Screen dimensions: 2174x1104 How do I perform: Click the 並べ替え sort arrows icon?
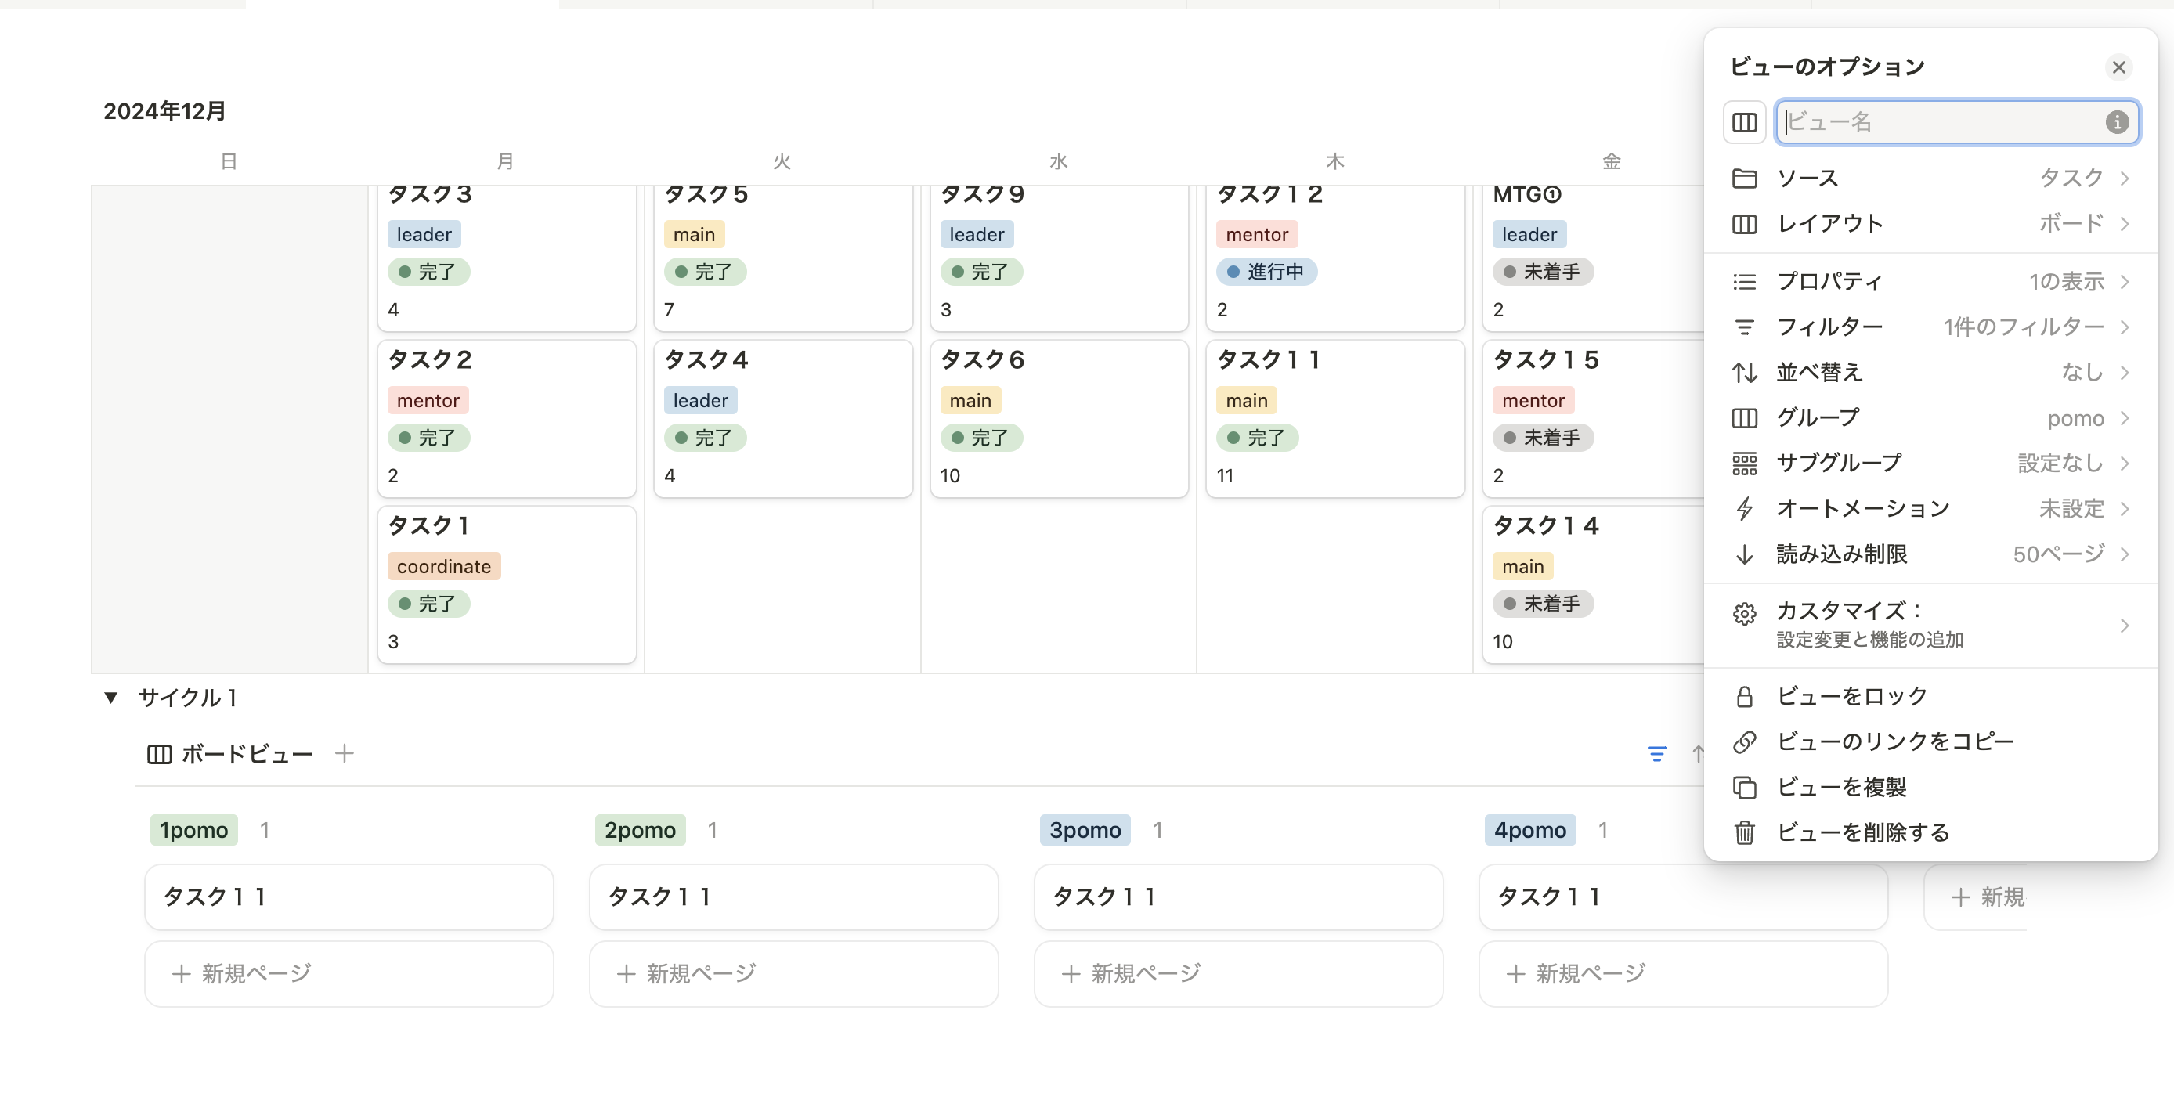pyautogui.click(x=1744, y=372)
